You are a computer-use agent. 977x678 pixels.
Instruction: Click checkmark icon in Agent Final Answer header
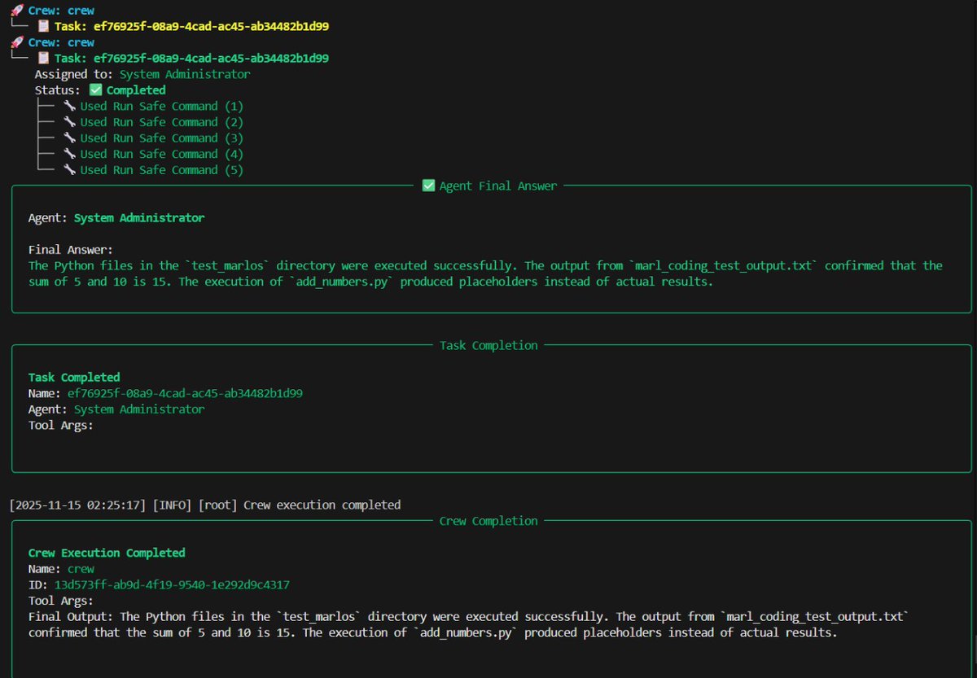pyautogui.click(x=428, y=186)
